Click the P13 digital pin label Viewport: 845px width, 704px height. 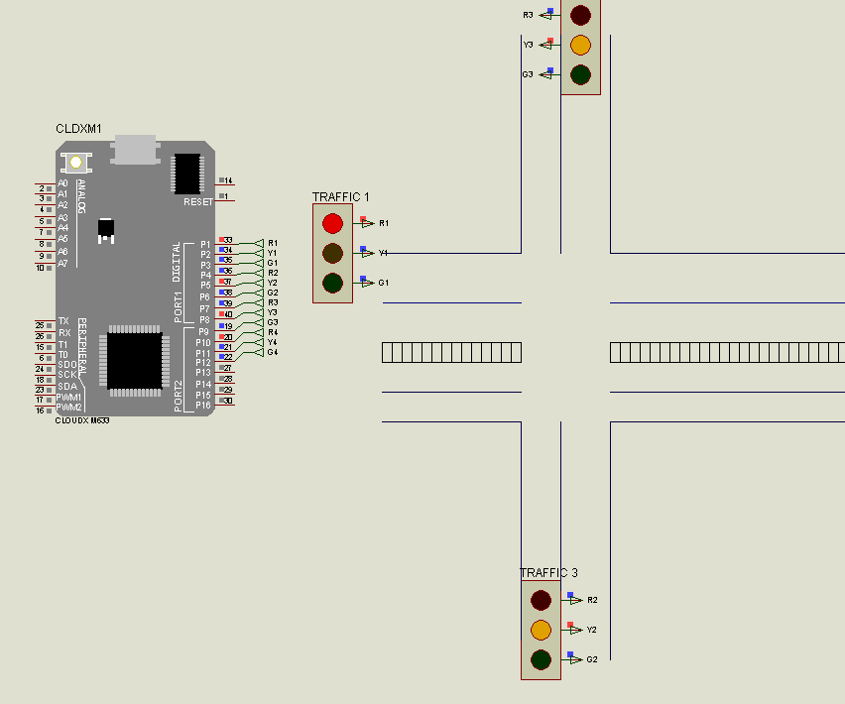pos(203,373)
